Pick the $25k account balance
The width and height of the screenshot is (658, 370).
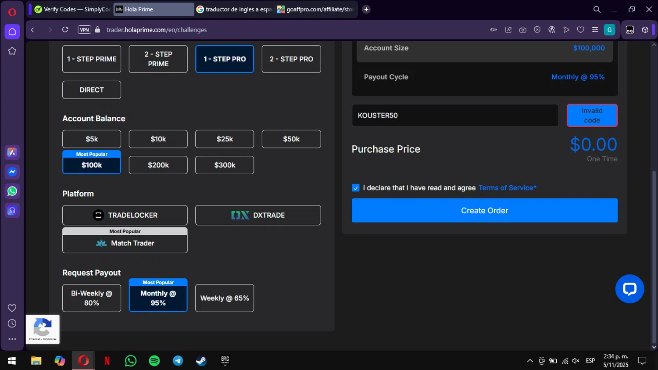click(x=225, y=139)
